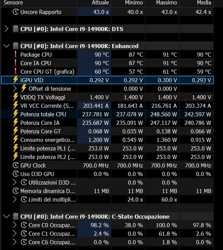Expand the Core C6 Occupazione row
The height and width of the screenshot is (250, 223).
click(15, 242)
